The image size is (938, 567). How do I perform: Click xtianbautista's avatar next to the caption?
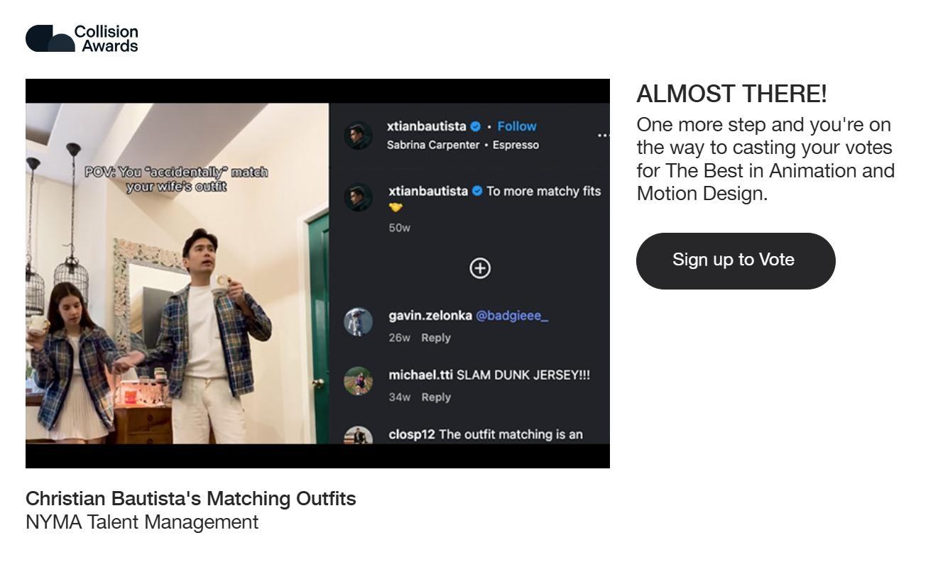coord(358,197)
